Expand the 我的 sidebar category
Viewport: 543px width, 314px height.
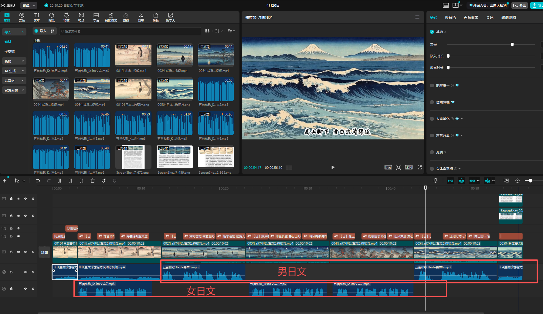pos(14,61)
